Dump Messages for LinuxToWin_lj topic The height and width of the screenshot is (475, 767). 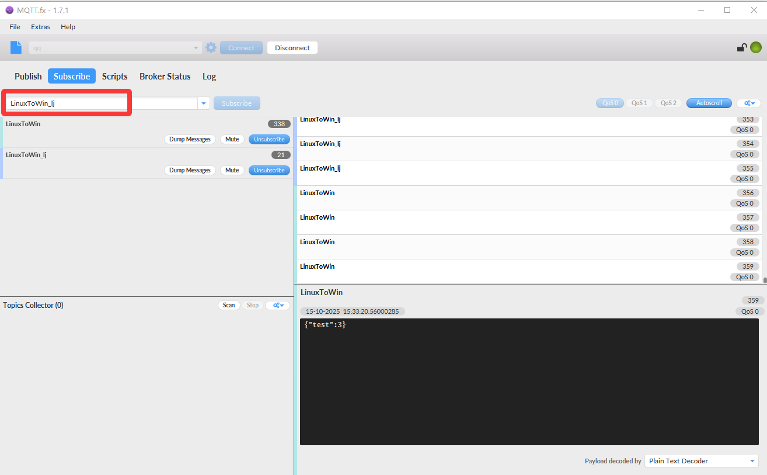coord(190,170)
